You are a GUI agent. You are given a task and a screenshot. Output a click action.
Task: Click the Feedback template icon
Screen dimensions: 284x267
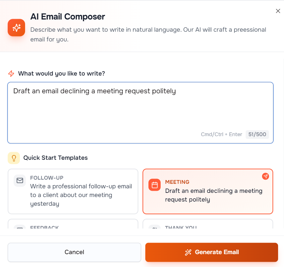click(x=20, y=227)
